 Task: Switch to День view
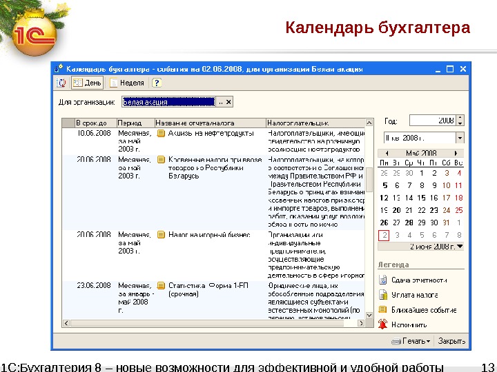[x=87, y=83]
